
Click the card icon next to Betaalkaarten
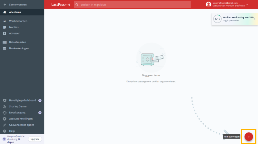point(5,42)
